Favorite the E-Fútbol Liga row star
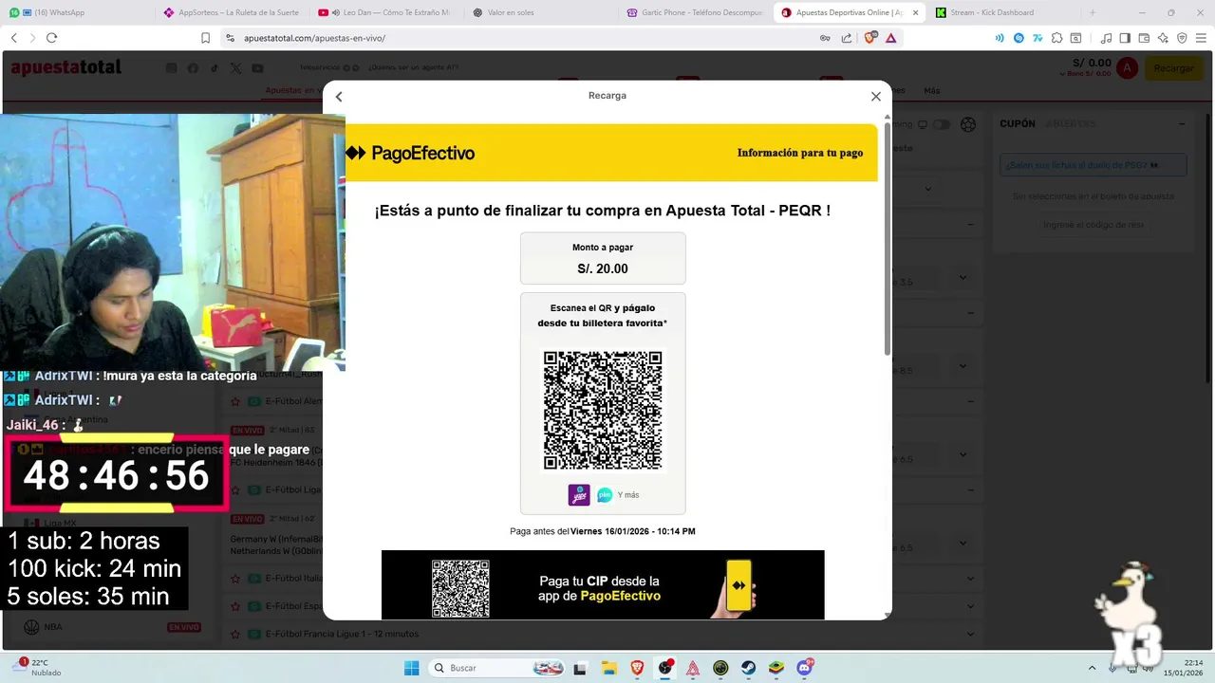Viewport: 1215px width, 683px height. pos(235,490)
